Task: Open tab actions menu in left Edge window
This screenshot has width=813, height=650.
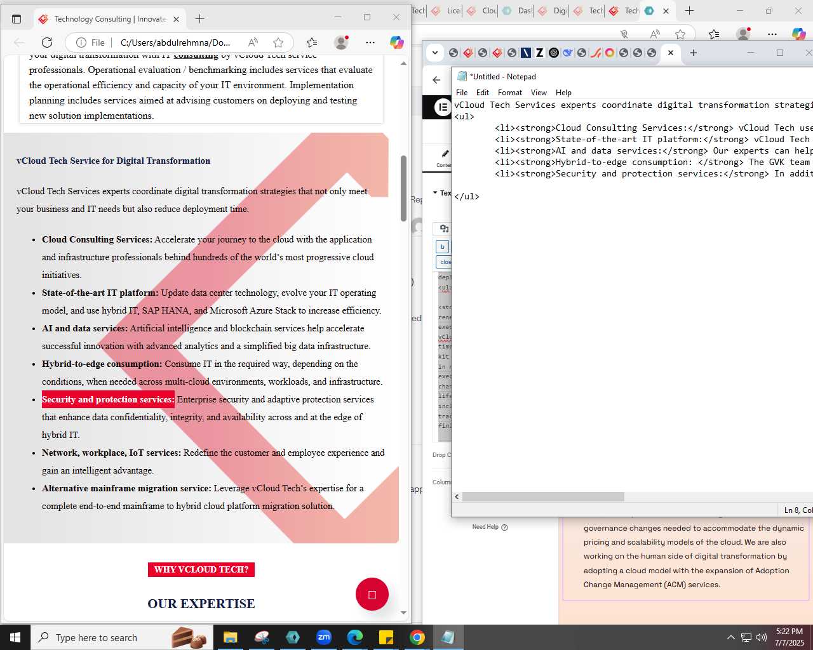Action: [17, 19]
